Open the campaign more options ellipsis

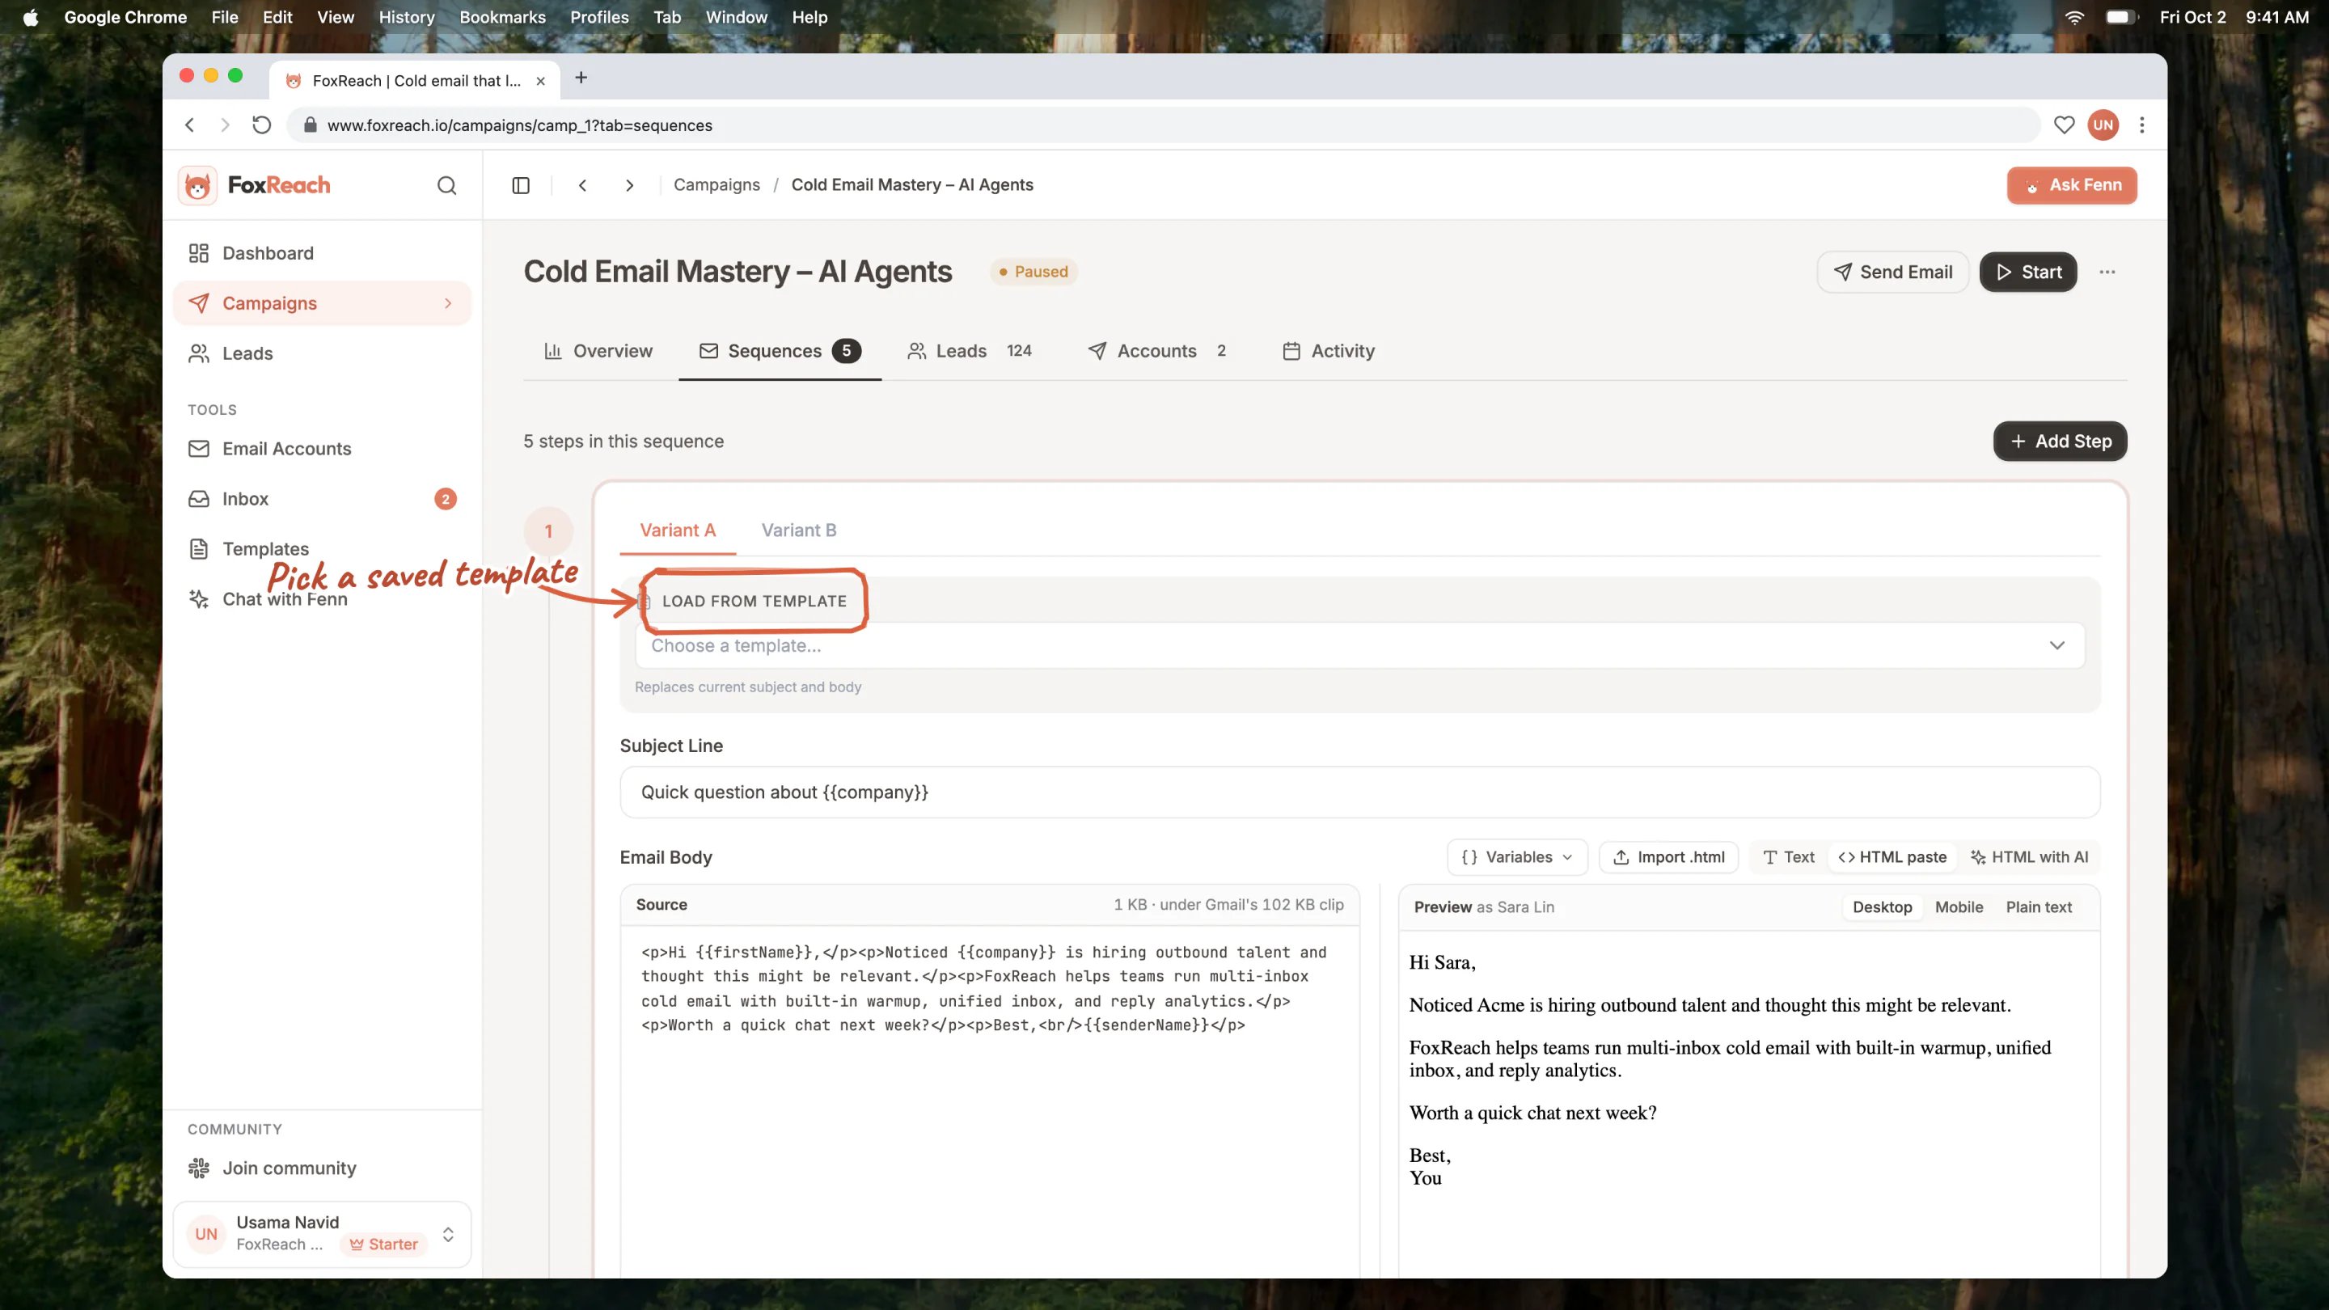coord(2107,273)
